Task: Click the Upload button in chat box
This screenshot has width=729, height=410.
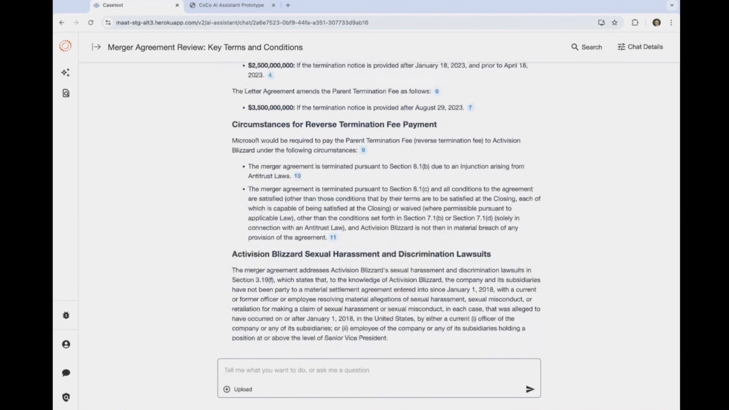Action: [238, 389]
